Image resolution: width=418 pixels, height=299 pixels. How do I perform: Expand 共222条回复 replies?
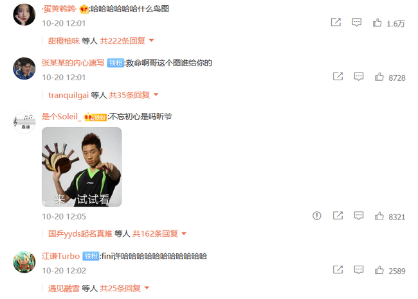(x=127, y=40)
